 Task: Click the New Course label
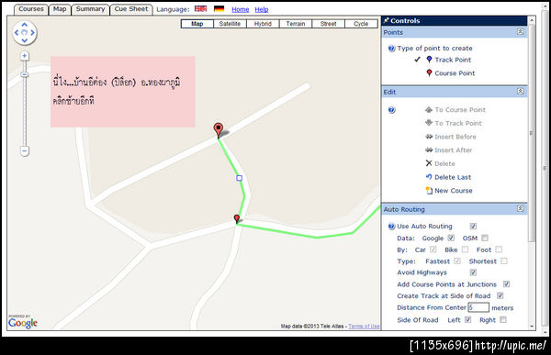454,191
